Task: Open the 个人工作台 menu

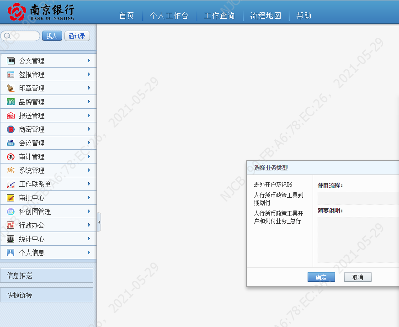Action: click(x=169, y=16)
